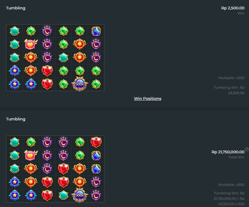Screen dimensions: 249x207
Task: Select the blue star badge right of upper winged heart column's bottom
Action: pyautogui.click(x=31, y=84)
